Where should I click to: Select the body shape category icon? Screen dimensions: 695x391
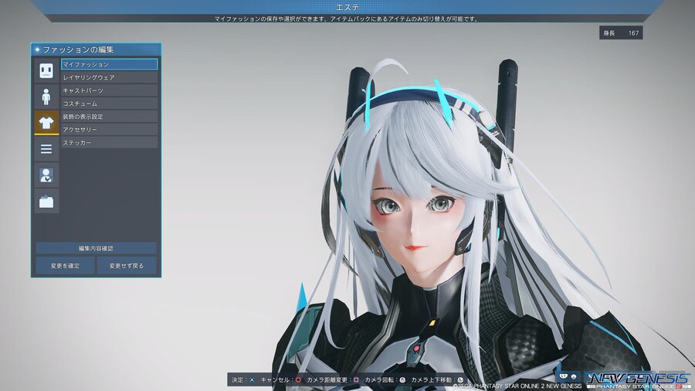46,97
